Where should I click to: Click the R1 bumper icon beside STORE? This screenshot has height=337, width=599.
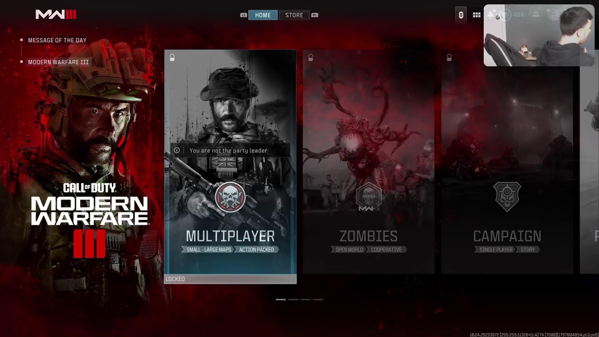pyautogui.click(x=314, y=15)
